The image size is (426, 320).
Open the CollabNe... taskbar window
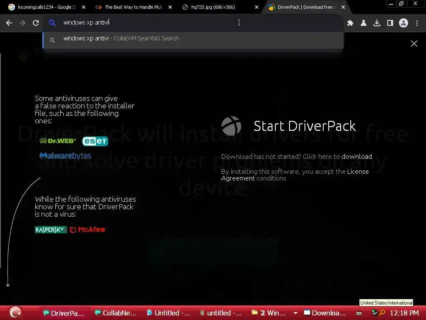pyautogui.click(x=116, y=313)
